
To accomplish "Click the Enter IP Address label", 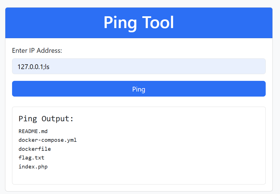I will pyautogui.click(x=37, y=51).
